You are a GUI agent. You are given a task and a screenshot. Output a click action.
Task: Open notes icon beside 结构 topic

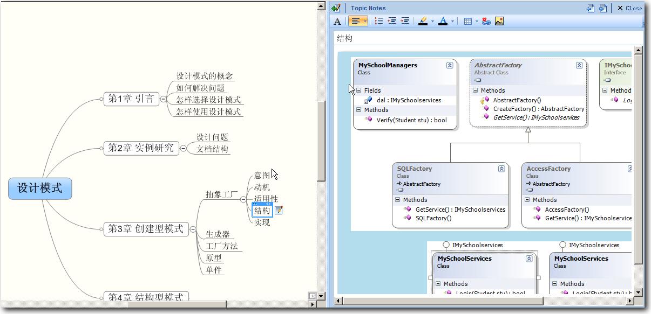[279, 211]
